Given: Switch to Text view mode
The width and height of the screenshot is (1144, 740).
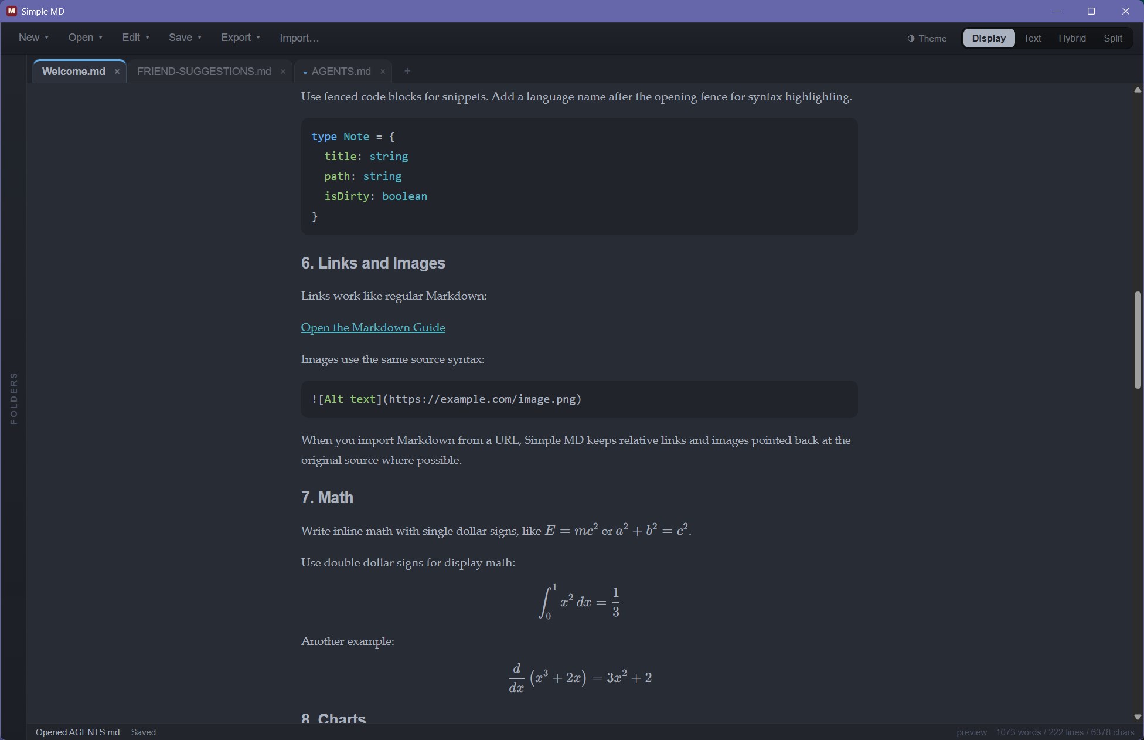Looking at the screenshot, I should point(1032,38).
